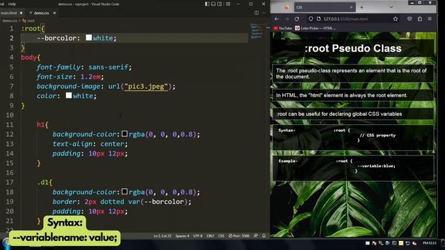
Task: Click the page info document icon
Action: click(x=318, y=19)
